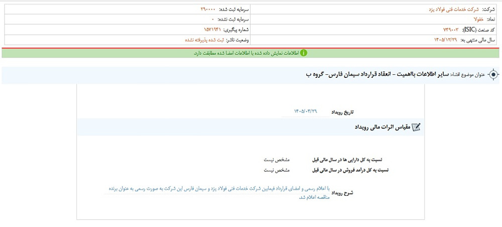Click the label کد صنعت (ISIC)

[x=478, y=30]
